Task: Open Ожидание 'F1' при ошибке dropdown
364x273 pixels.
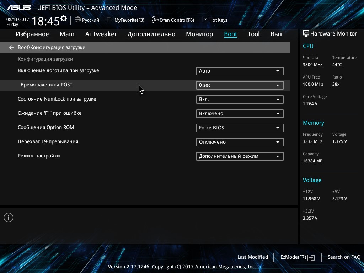Action: click(240, 113)
